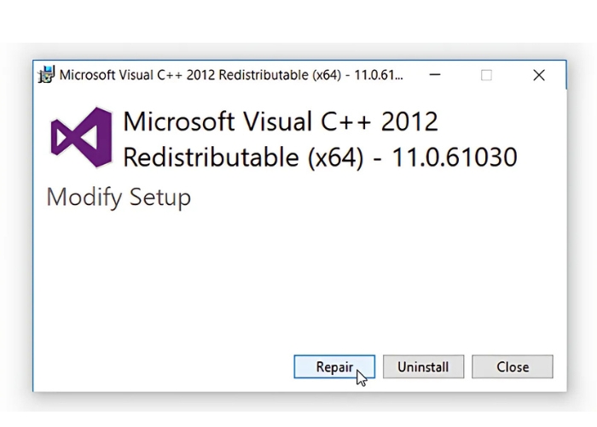Click the Repair button

coord(334,367)
